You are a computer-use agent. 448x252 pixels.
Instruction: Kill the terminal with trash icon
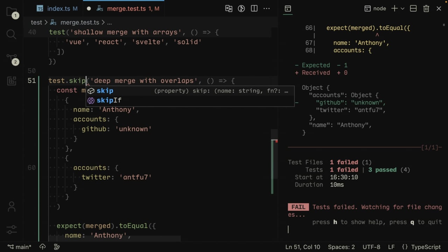point(426,8)
